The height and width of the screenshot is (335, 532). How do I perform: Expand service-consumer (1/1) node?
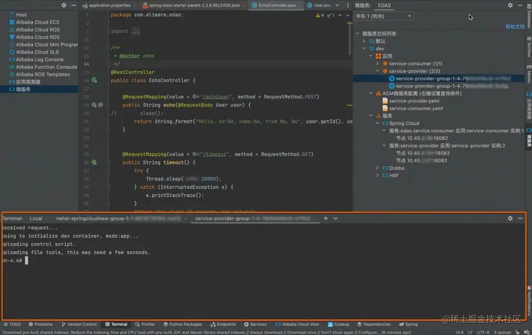click(377, 63)
